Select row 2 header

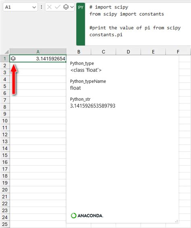(x=5, y=66)
